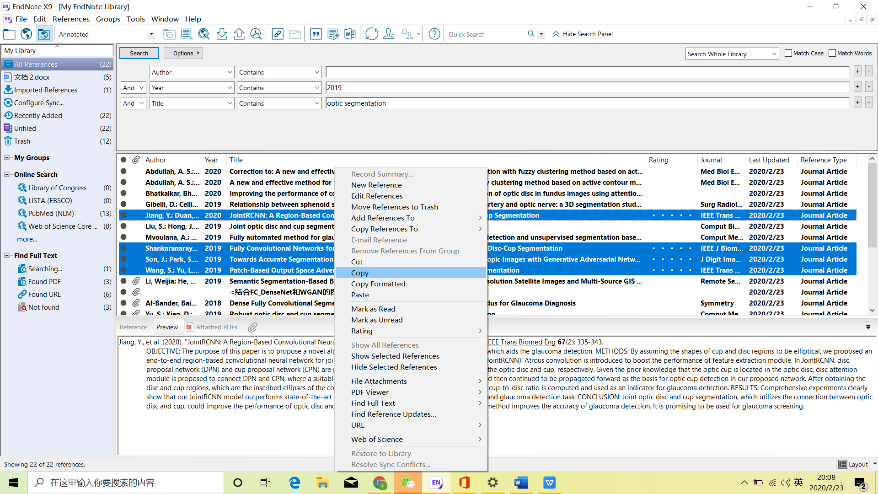Enable the Match Case checkbox

click(788, 53)
